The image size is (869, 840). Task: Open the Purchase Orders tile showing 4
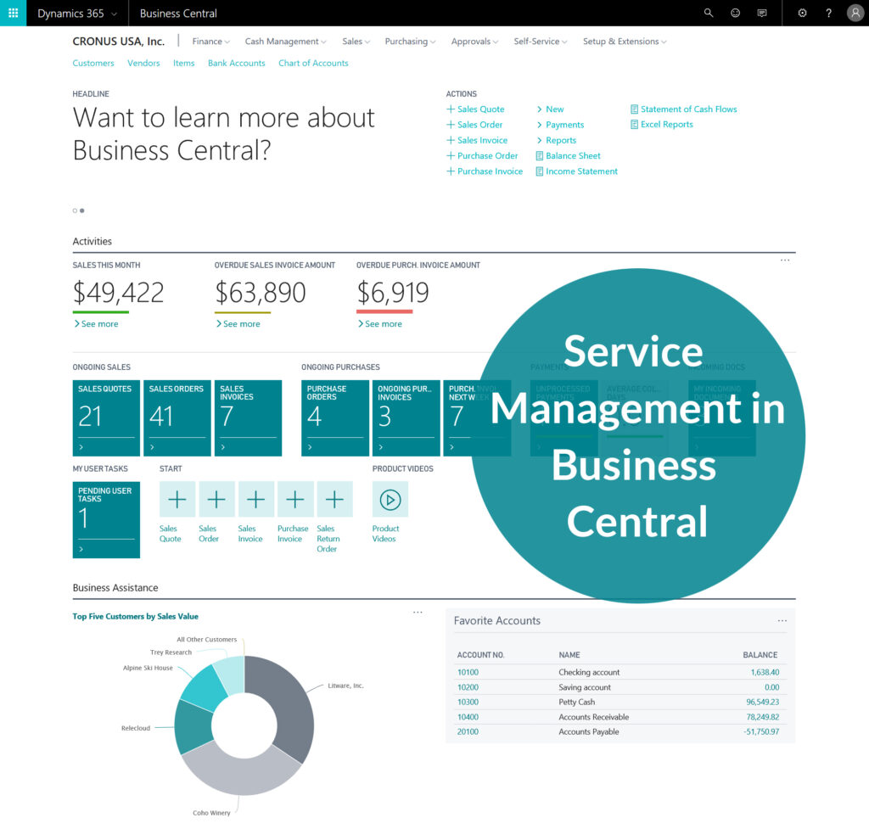pyautogui.click(x=334, y=417)
